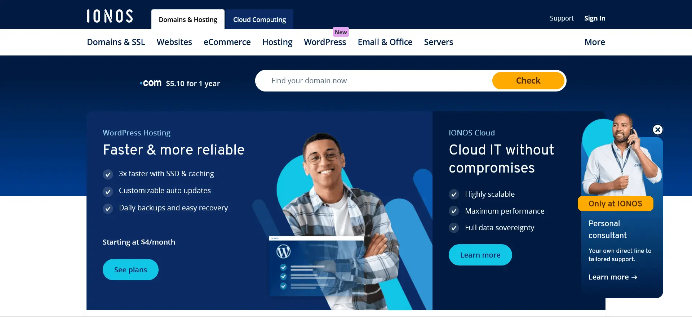The image size is (692, 317).
Task: Click the 'Only at IONOS' badge
Action: coord(615,204)
